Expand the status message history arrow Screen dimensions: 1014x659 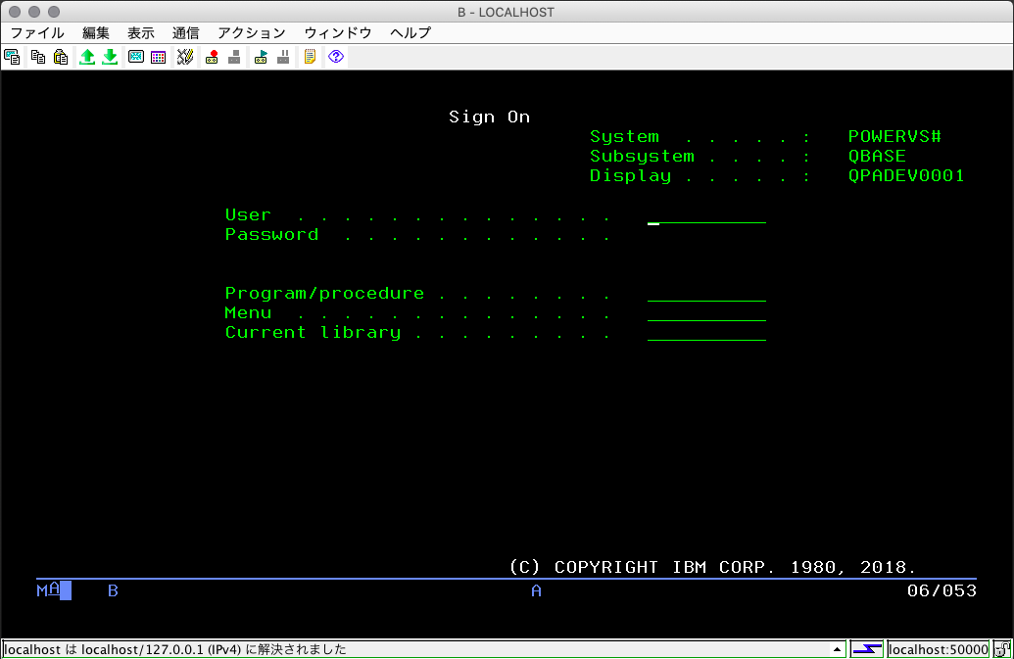[x=837, y=649]
